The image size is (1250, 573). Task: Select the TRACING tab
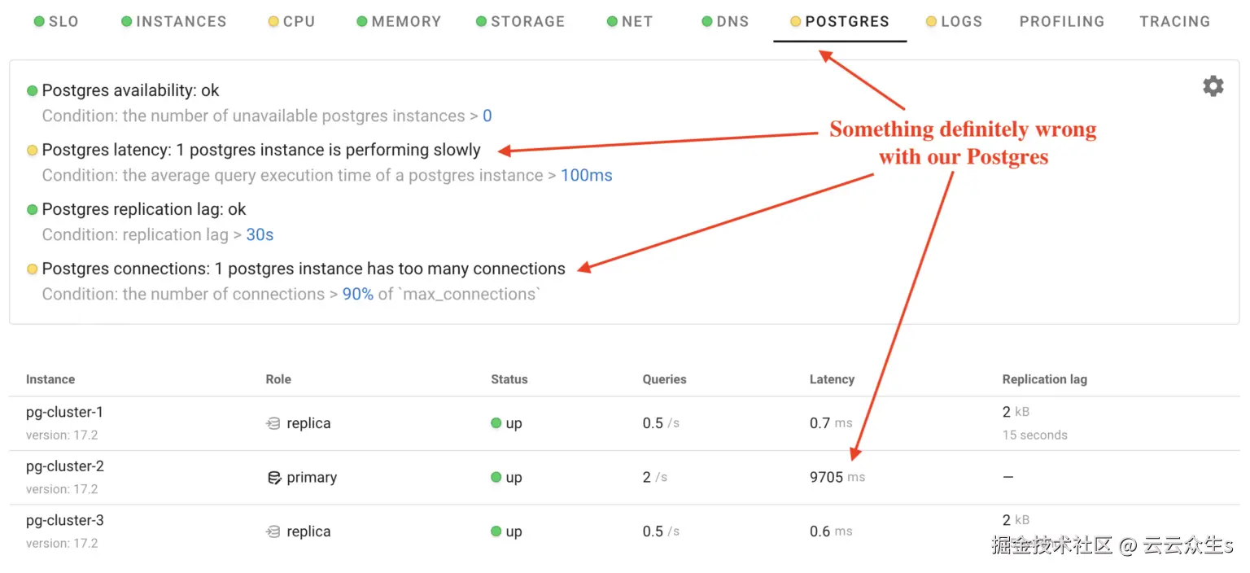pos(1174,22)
